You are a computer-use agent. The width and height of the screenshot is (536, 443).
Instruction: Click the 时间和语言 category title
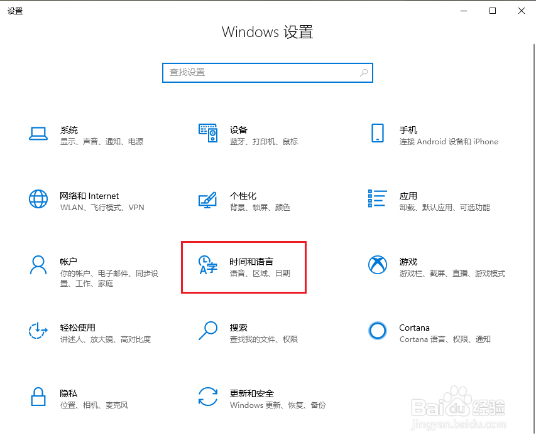point(251,262)
